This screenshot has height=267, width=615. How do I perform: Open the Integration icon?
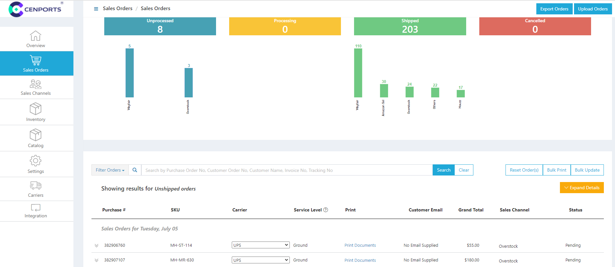click(x=35, y=208)
